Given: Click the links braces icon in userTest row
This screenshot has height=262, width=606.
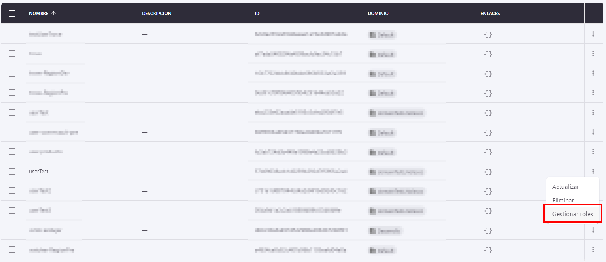Looking at the screenshot, I should coord(488,172).
